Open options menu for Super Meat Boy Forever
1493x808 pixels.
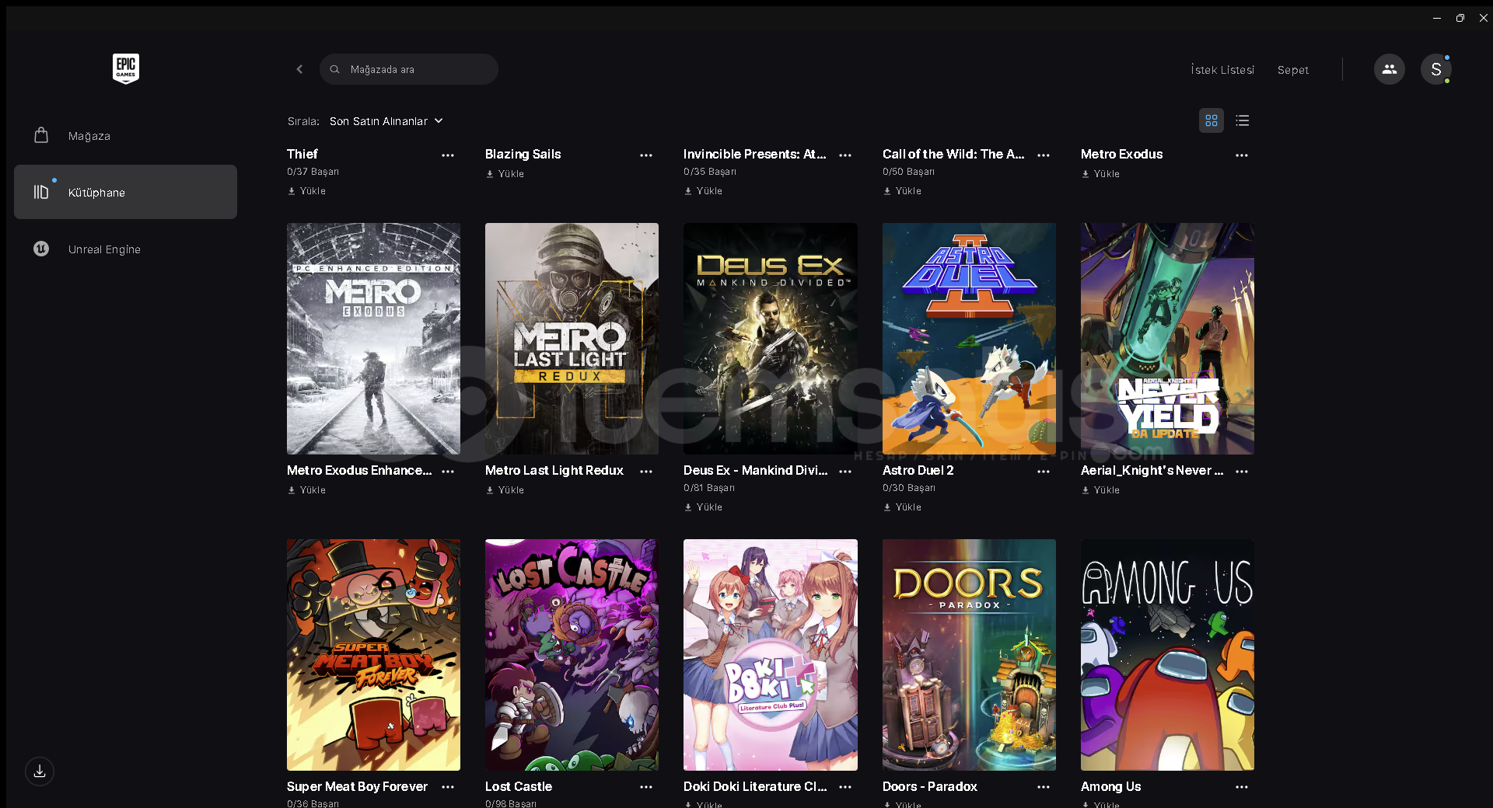tap(448, 787)
